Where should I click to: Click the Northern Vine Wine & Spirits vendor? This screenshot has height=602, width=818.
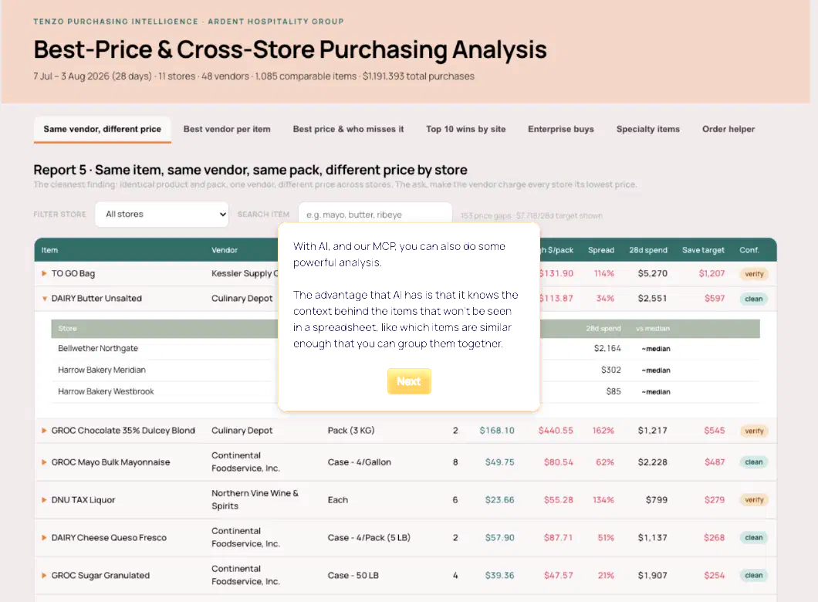tap(255, 500)
